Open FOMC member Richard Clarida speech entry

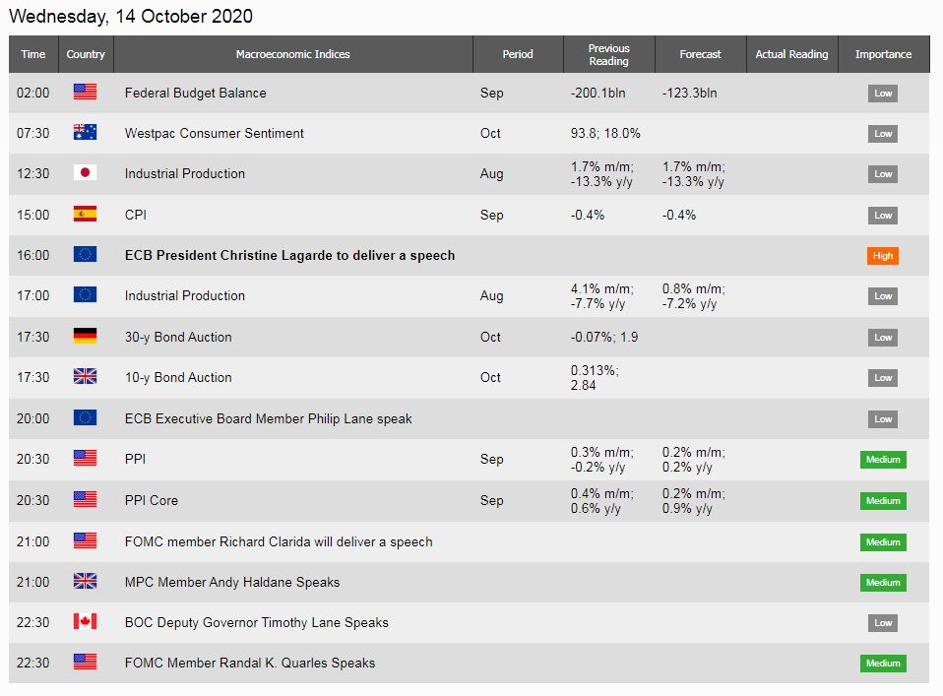click(279, 541)
